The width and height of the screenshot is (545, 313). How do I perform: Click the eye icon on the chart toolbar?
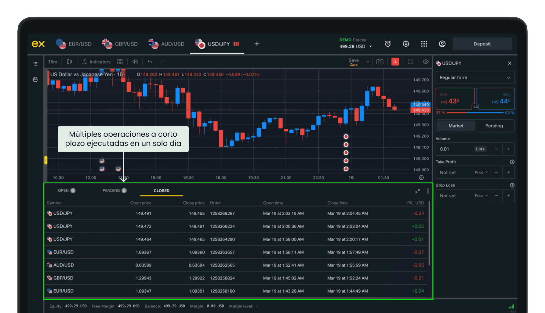coord(426,62)
